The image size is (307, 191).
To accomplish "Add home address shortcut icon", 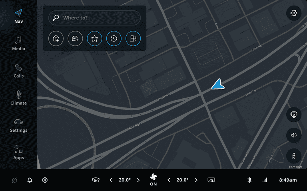I will coord(56,39).
